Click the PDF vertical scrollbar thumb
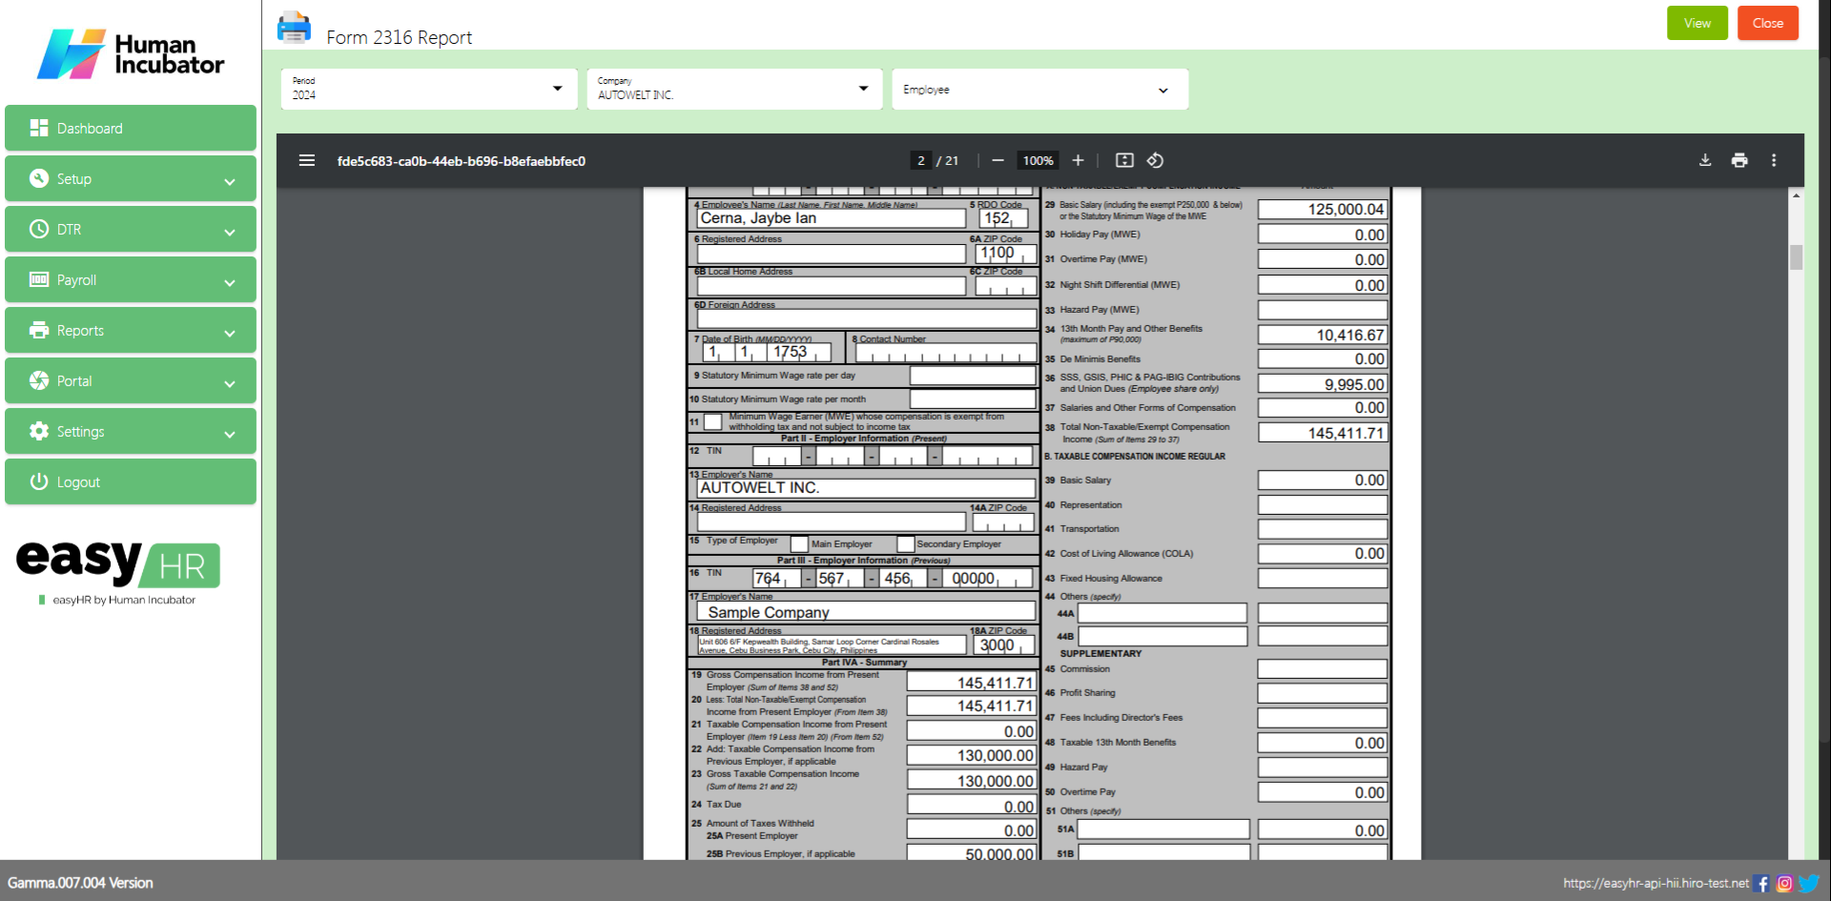The width and height of the screenshot is (1831, 901). [1796, 257]
